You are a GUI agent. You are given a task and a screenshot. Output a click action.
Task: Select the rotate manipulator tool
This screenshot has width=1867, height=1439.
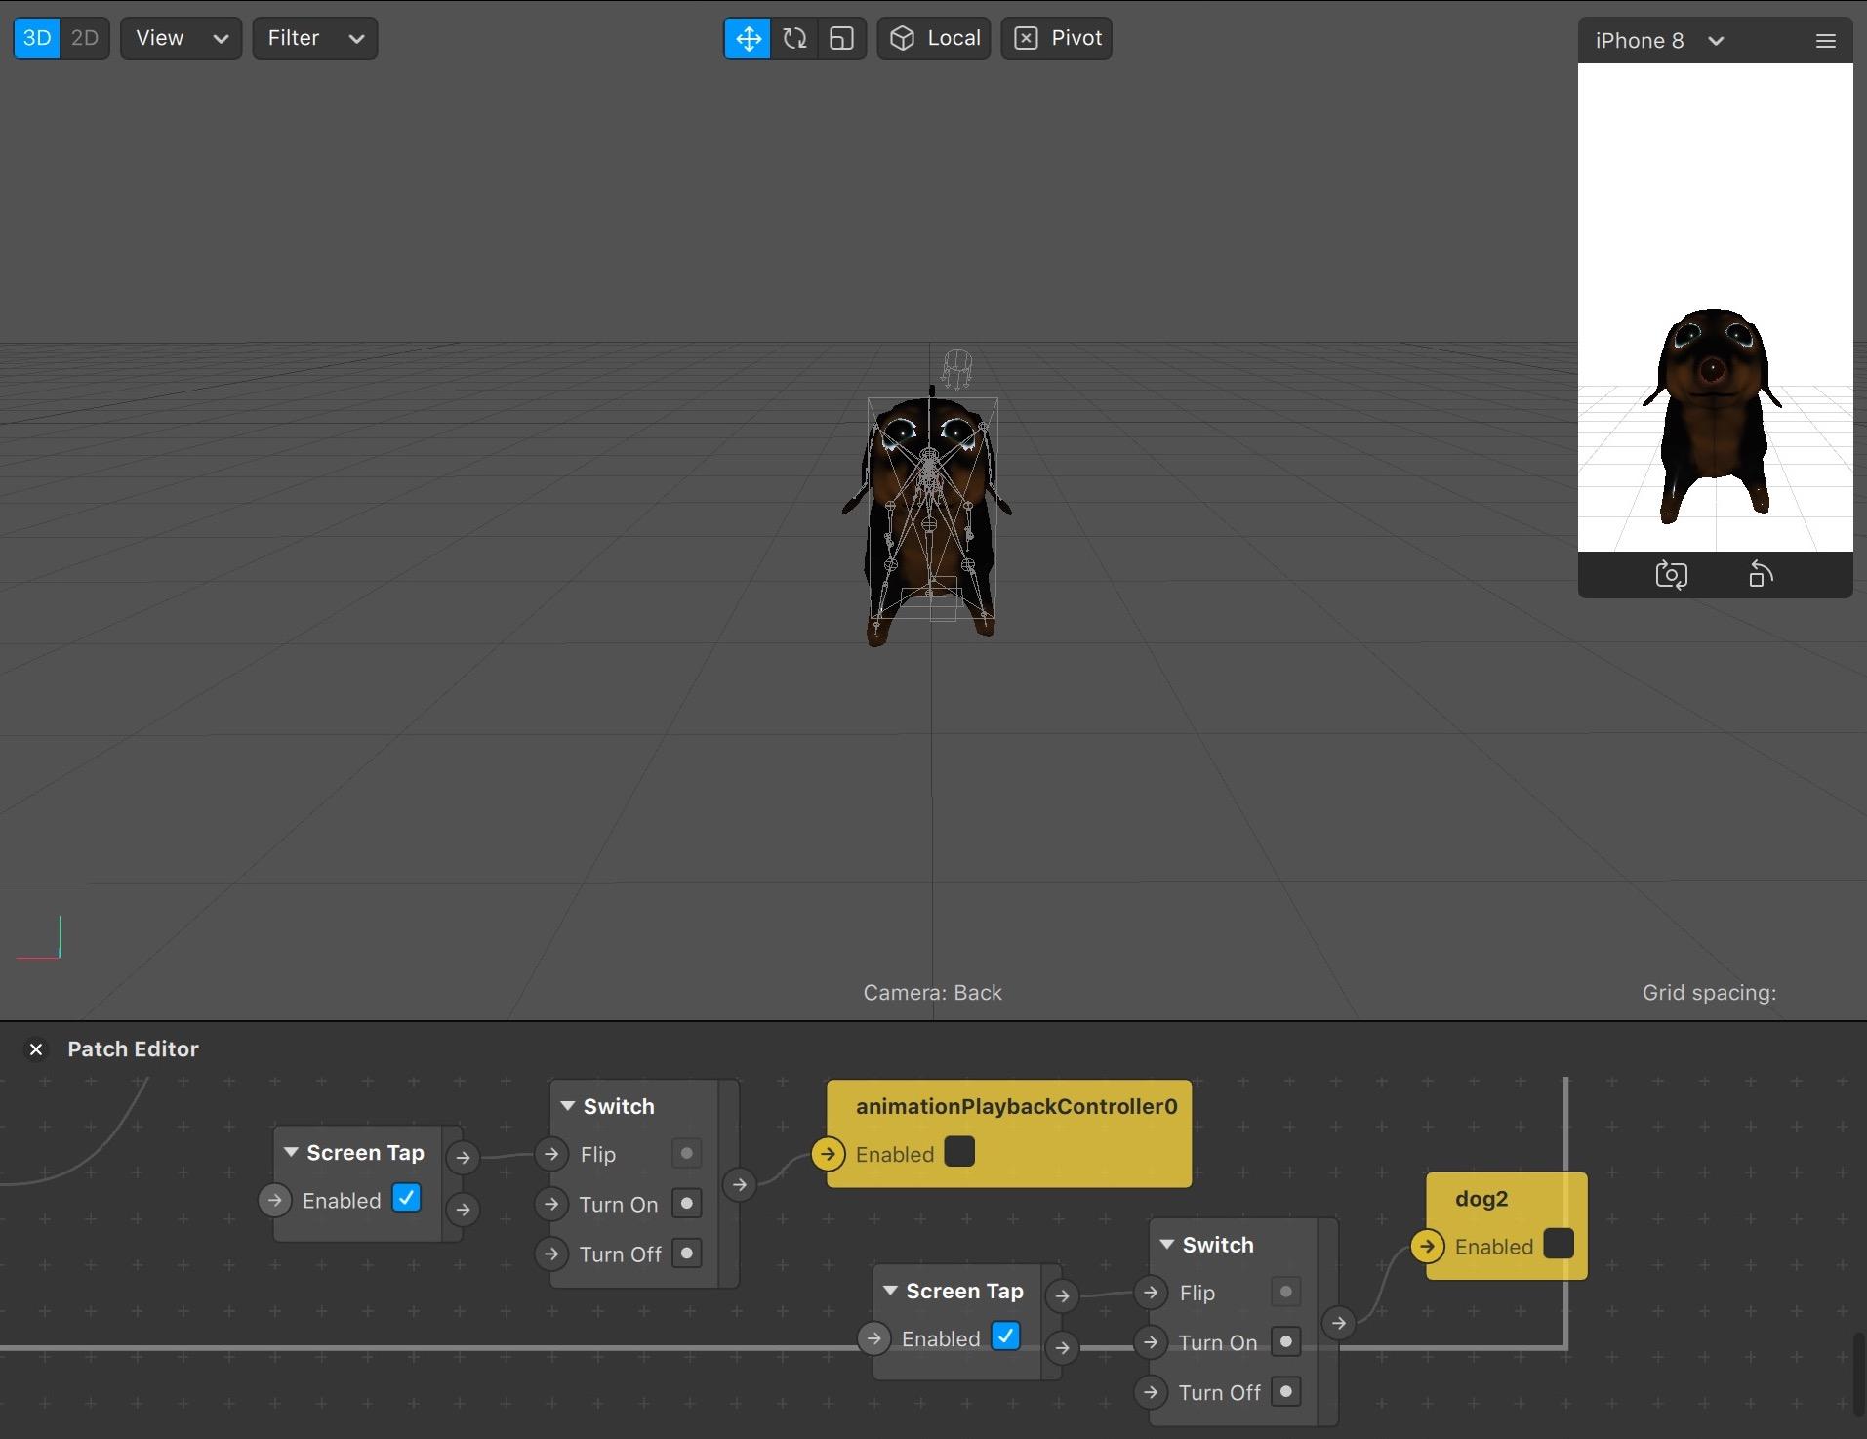click(794, 39)
